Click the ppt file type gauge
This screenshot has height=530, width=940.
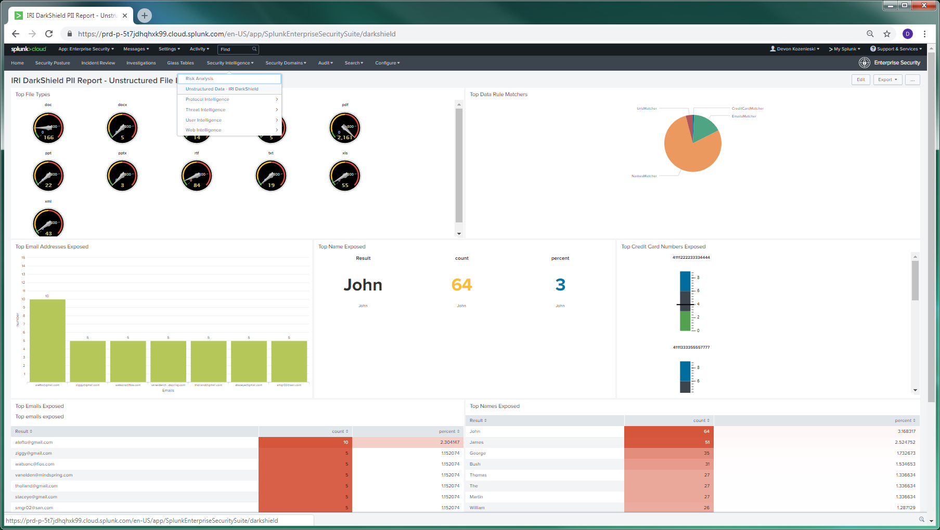48,176
